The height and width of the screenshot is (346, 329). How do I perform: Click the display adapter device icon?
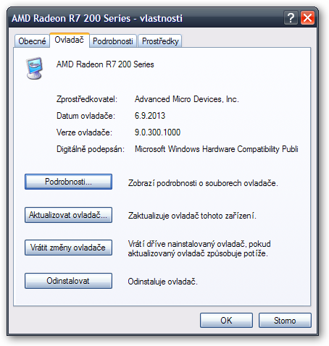tap(35, 68)
